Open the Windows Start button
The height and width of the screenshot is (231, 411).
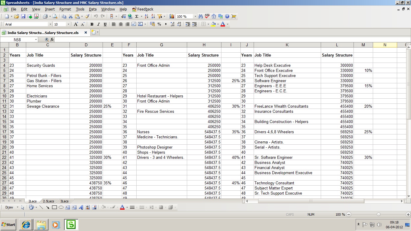[8, 225]
